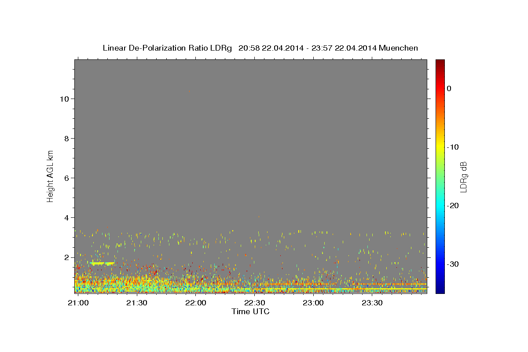The image size is (528, 352).
Task: Click the height tick label 6
Action: click(x=67, y=178)
